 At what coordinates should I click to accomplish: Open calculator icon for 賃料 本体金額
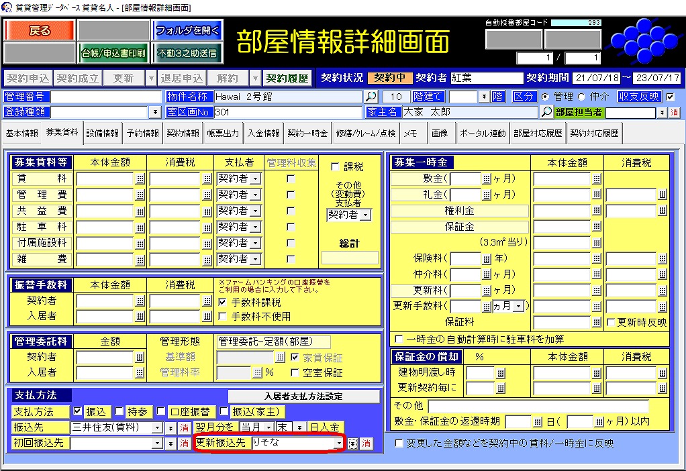[x=140, y=179]
